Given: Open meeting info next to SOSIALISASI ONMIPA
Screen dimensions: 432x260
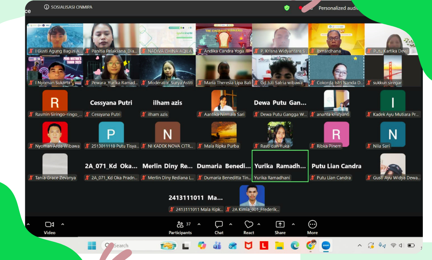Looking at the screenshot, I should [x=46, y=7].
